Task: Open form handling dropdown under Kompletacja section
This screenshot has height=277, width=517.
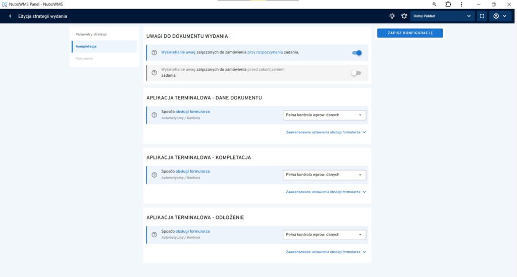Action: pos(324,175)
